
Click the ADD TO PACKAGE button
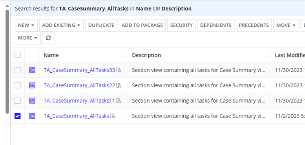142,25
